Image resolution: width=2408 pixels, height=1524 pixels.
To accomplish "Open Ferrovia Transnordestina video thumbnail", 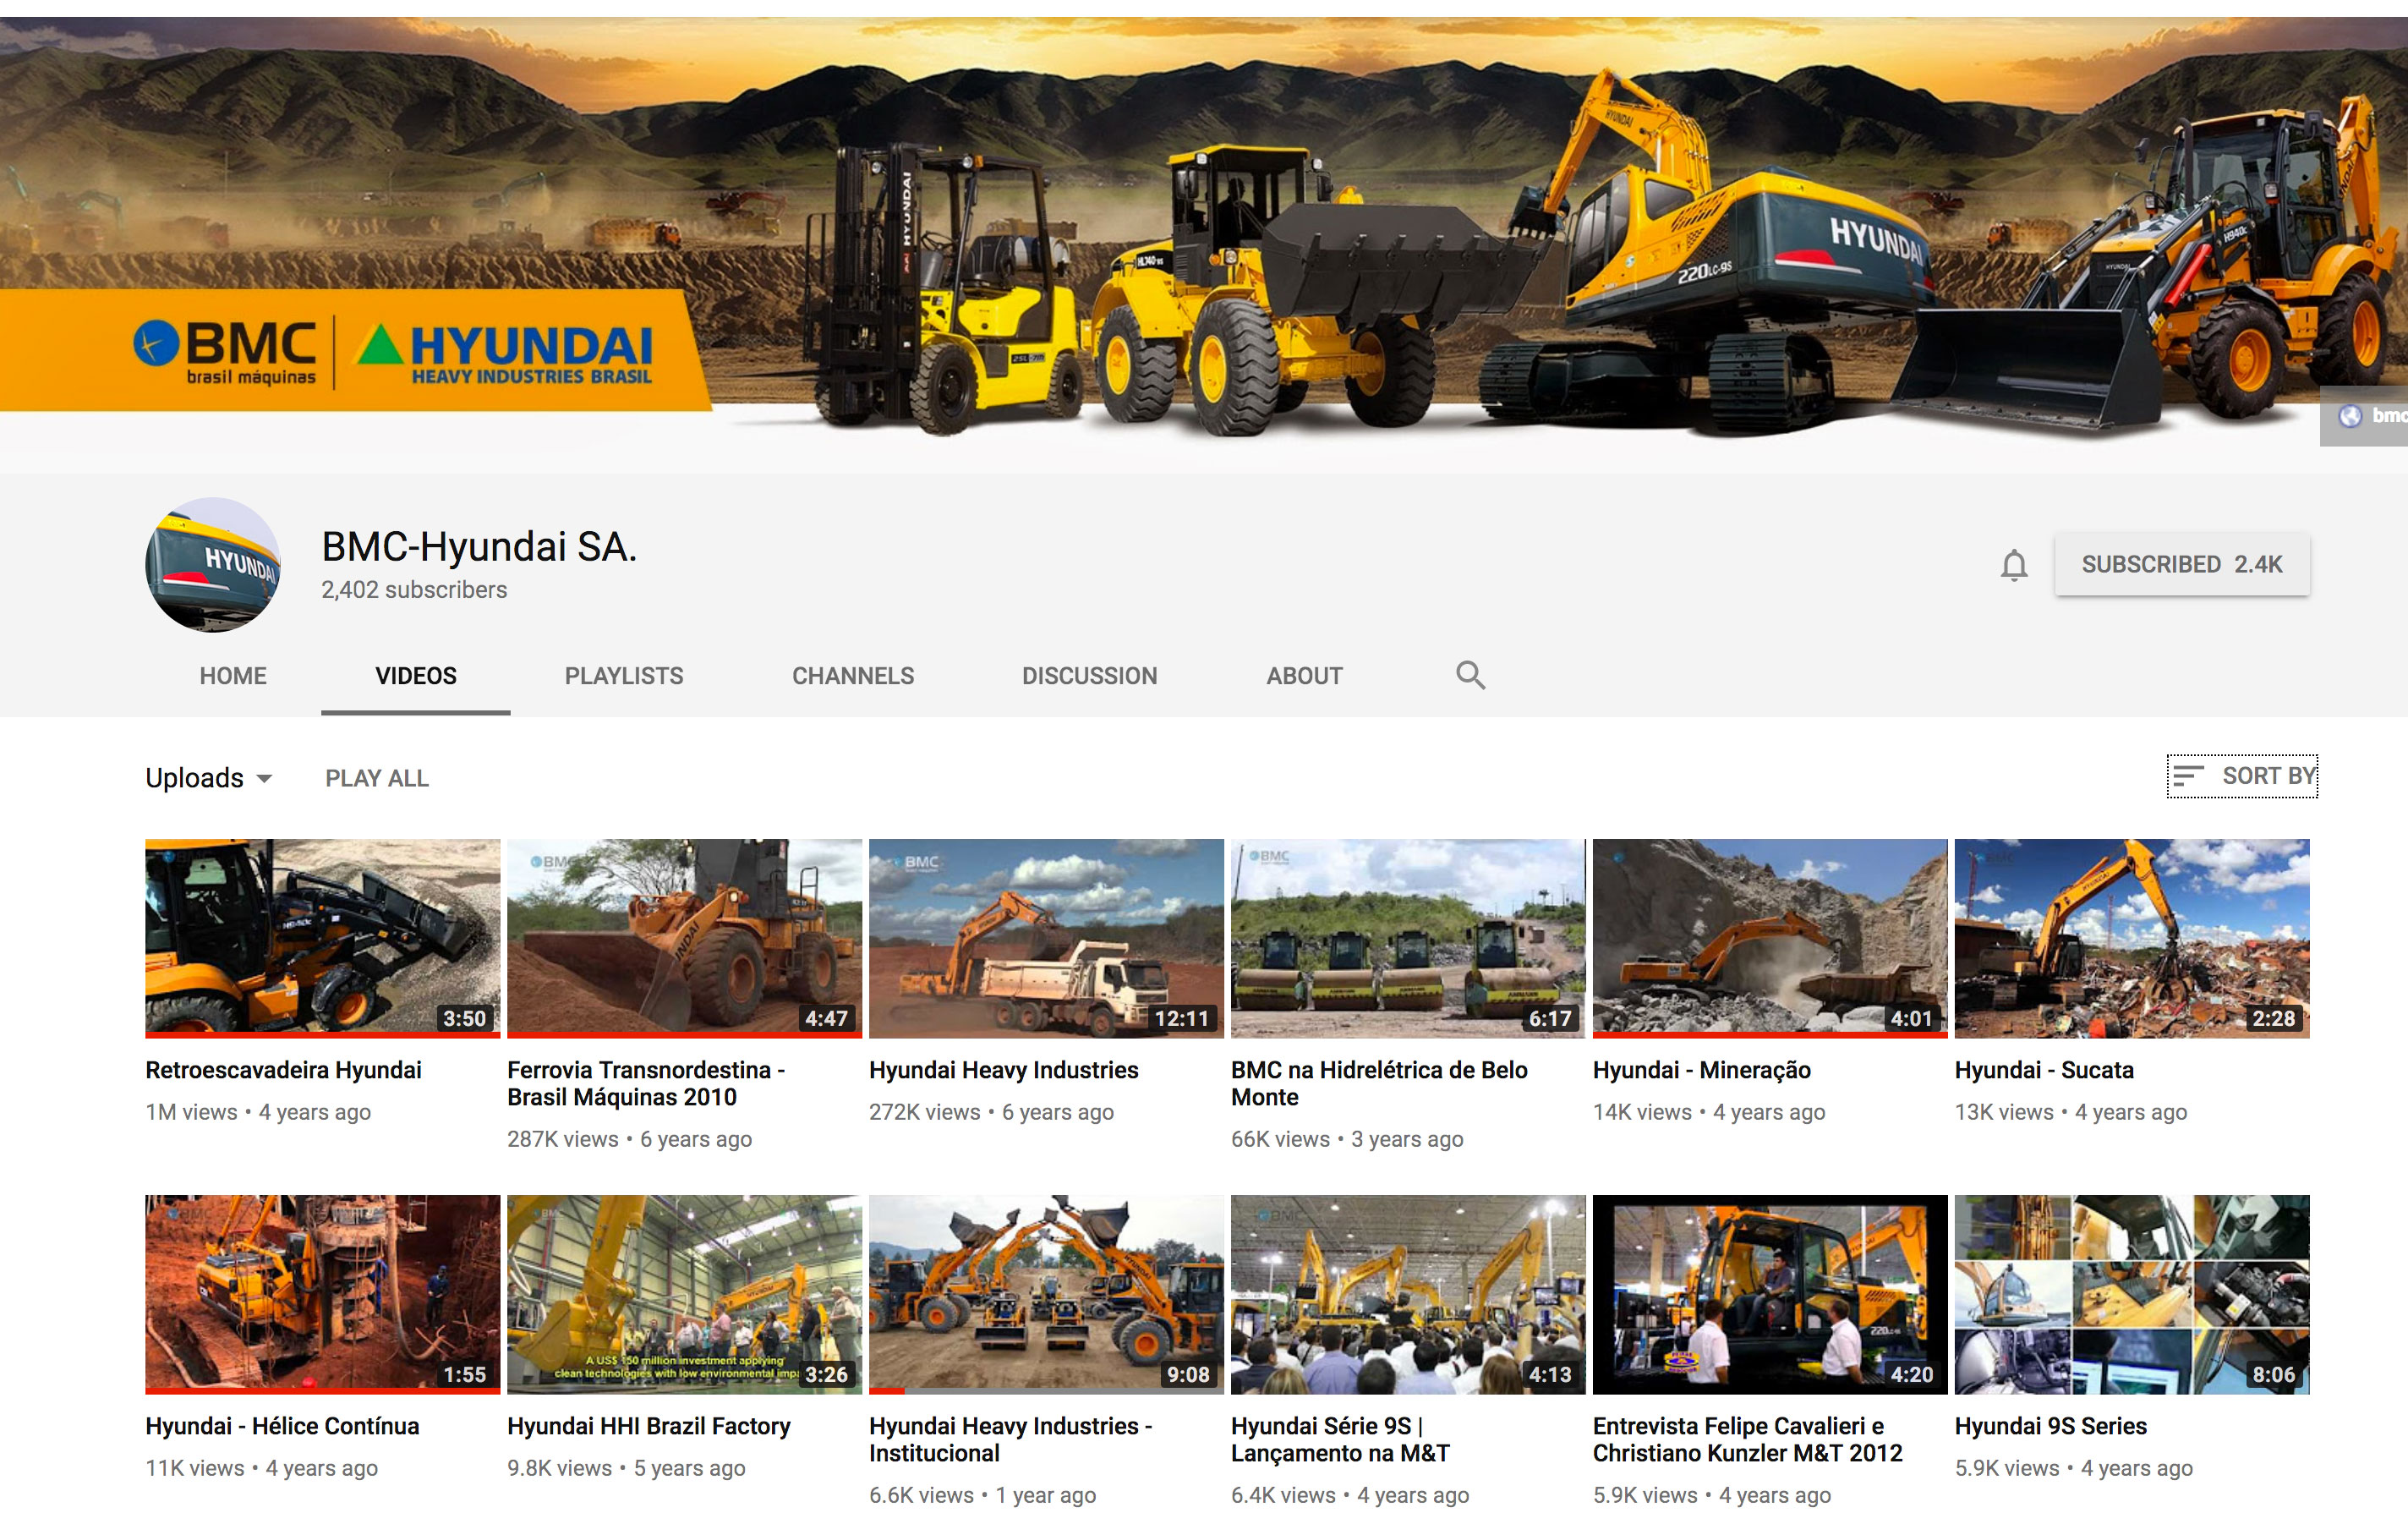I will 684,938.
